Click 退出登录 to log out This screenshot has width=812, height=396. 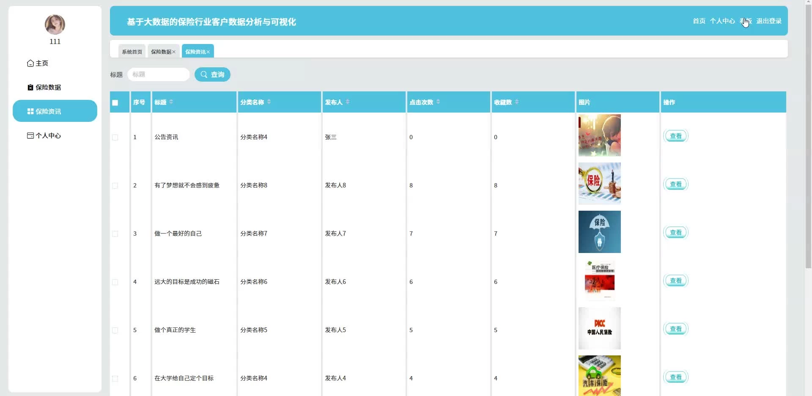click(x=769, y=21)
